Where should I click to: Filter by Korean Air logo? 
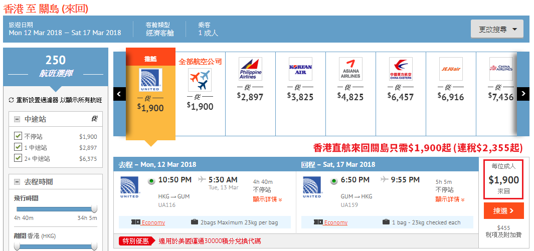pos(300,69)
